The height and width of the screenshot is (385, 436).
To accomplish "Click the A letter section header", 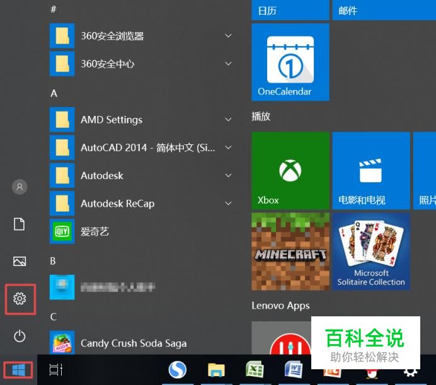I will tap(54, 93).
